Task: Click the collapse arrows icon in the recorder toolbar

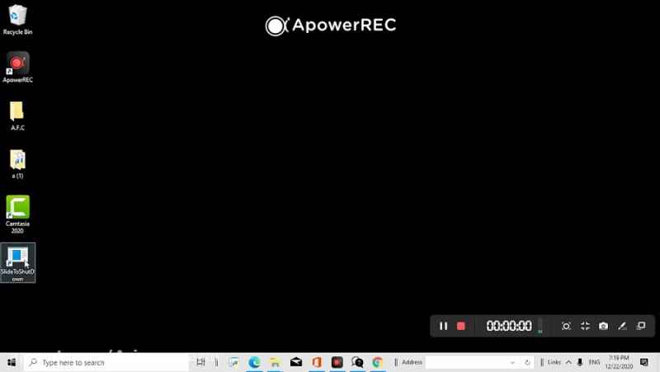Action: [585, 327]
